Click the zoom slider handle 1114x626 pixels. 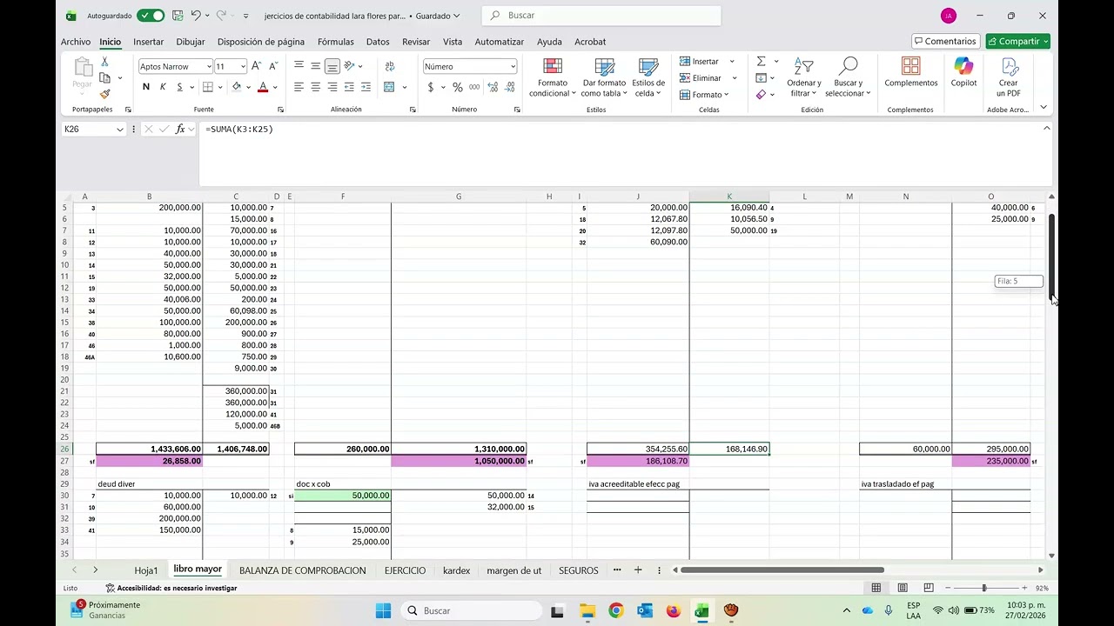tap(984, 588)
